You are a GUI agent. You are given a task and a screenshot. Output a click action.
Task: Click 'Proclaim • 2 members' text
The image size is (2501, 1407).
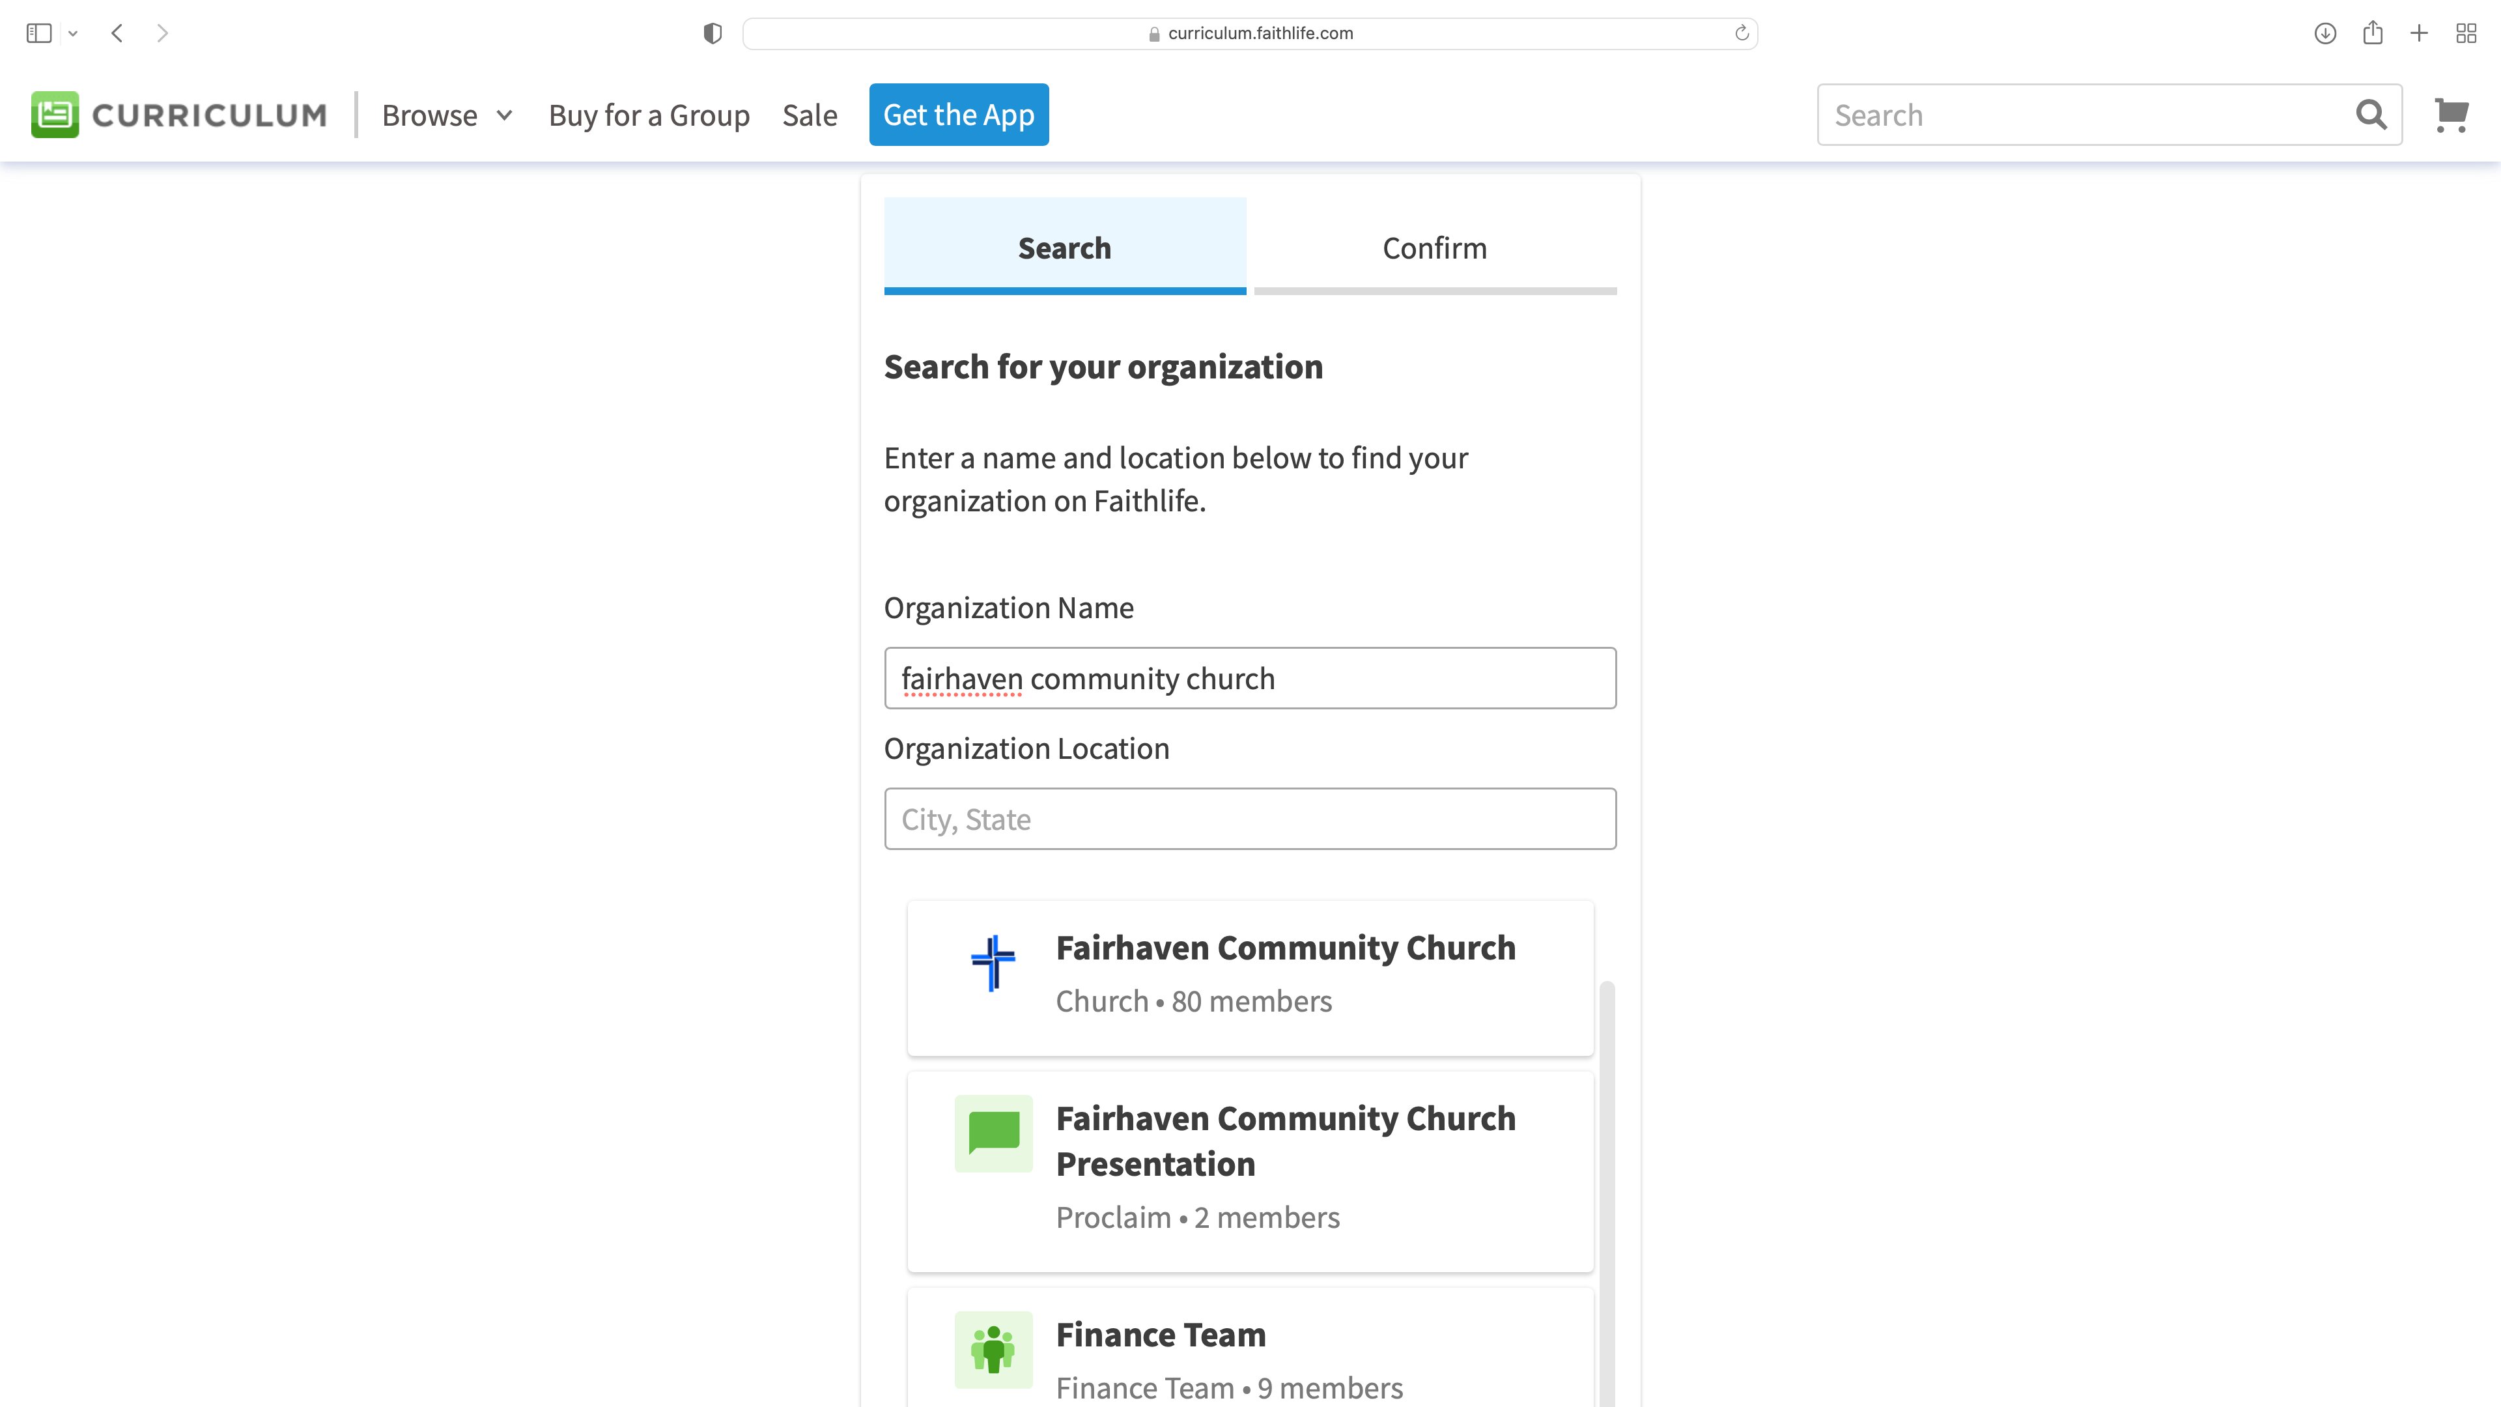click(x=1197, y=1217)
